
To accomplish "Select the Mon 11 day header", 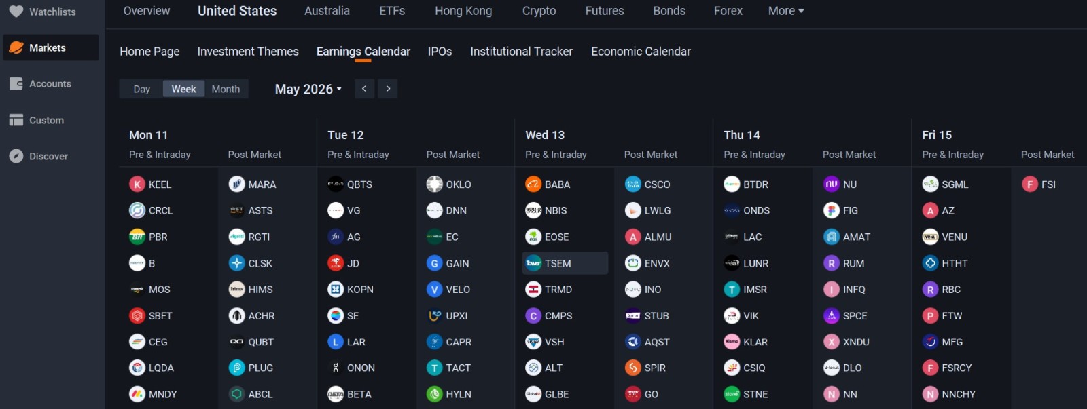I will (x=148, y=135).
